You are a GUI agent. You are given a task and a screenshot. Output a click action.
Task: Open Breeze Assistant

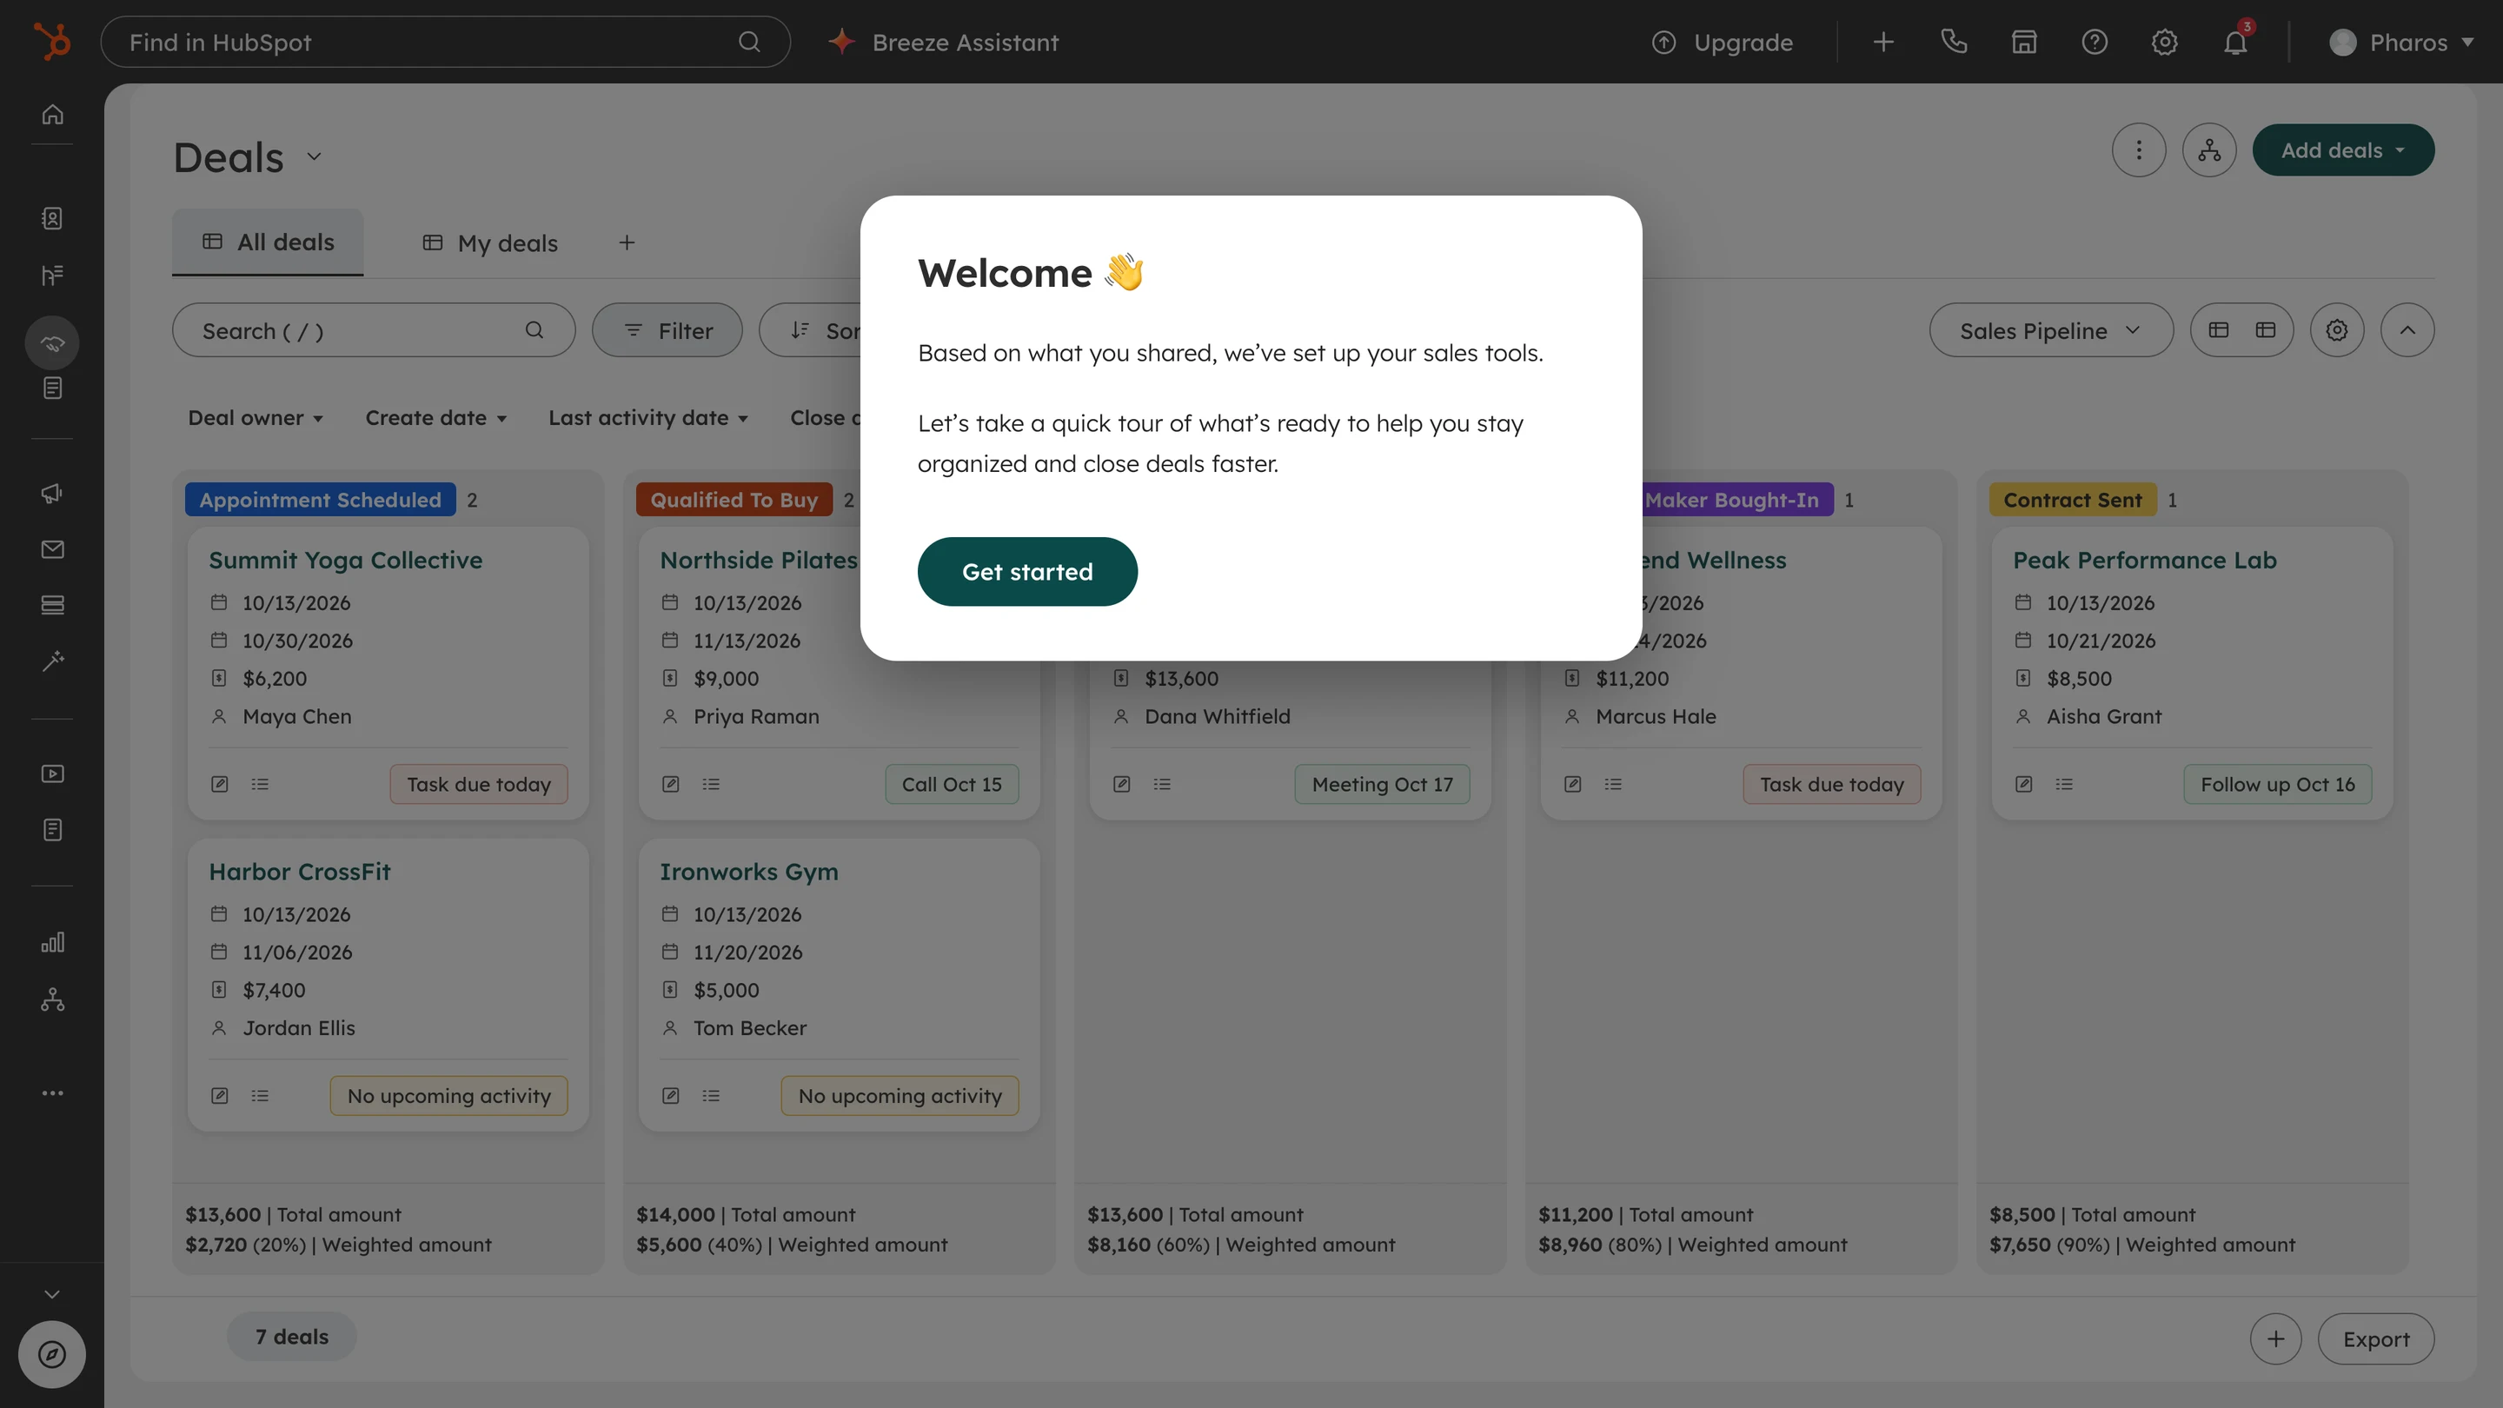click(944, 42)
